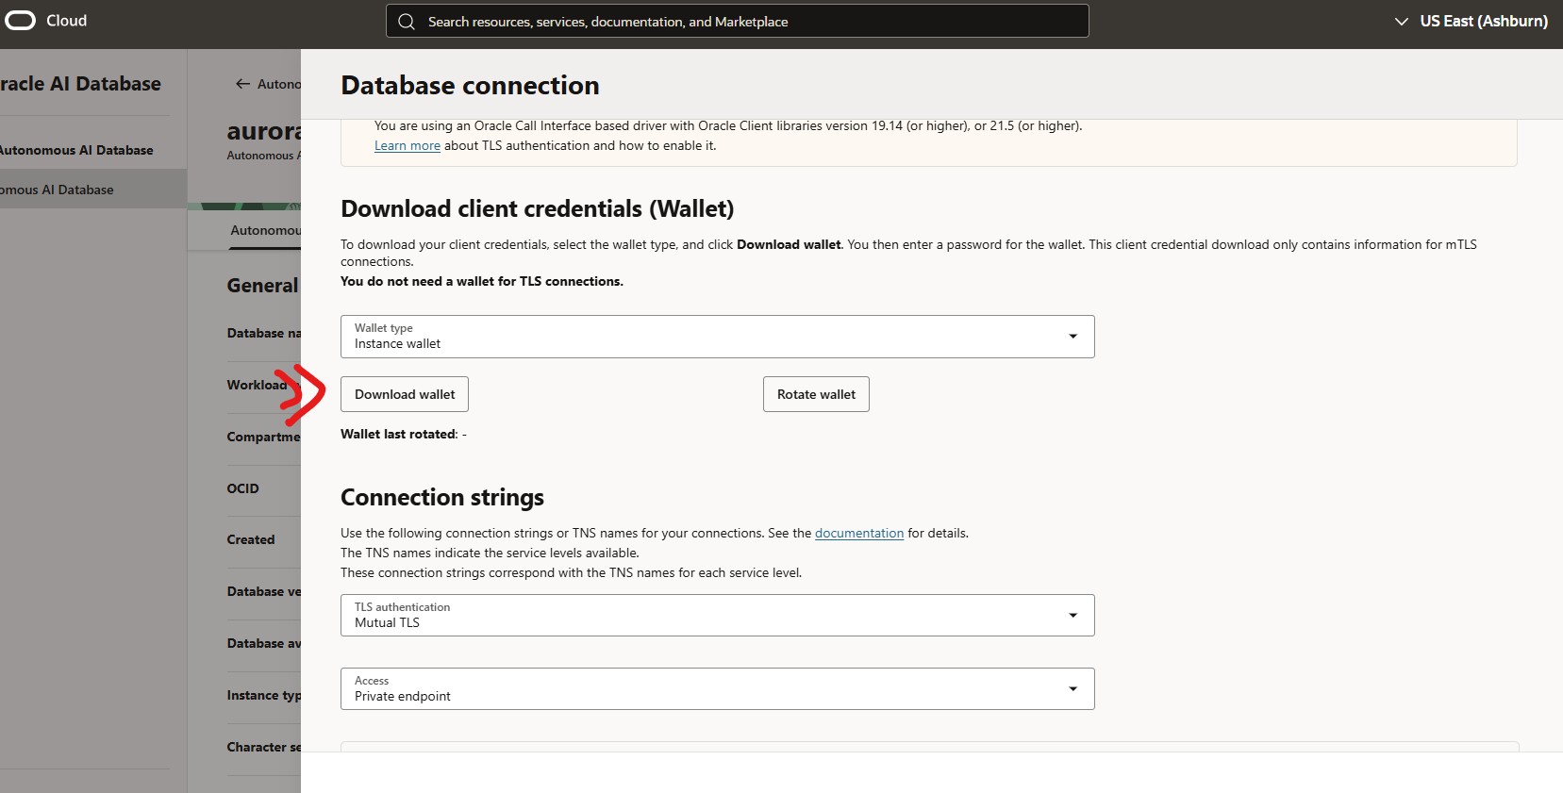Click the Download wallet button
Screen dimensions: 1563x793
405,394
